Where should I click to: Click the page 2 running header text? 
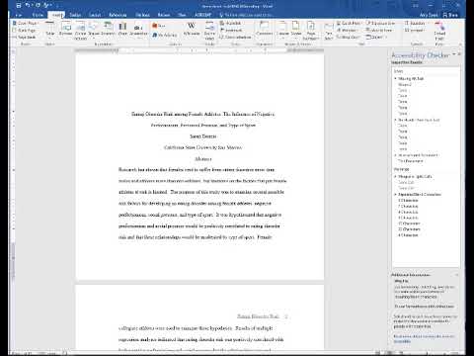pyautogui.click(x=258, y=316)
